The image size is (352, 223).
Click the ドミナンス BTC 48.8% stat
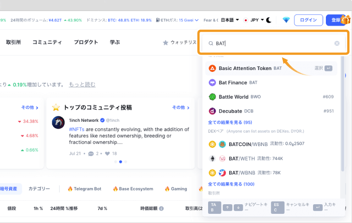click(x=119, y=20)
